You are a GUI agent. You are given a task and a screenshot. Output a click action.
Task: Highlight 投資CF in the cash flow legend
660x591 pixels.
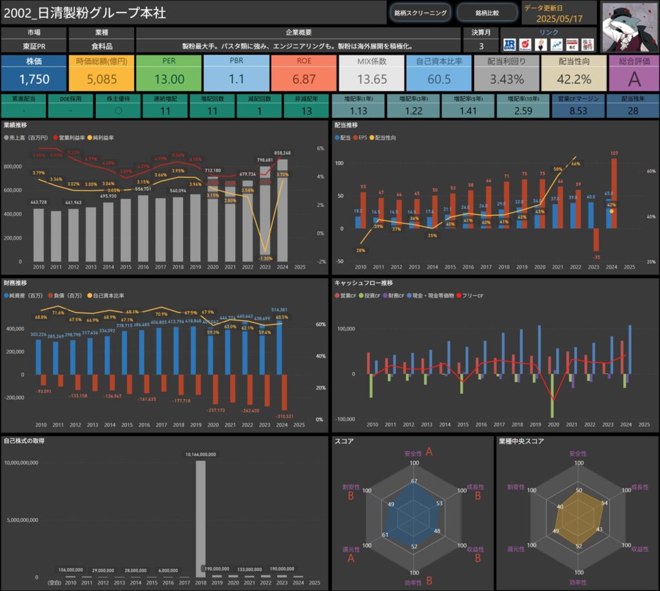click(369, 295)
